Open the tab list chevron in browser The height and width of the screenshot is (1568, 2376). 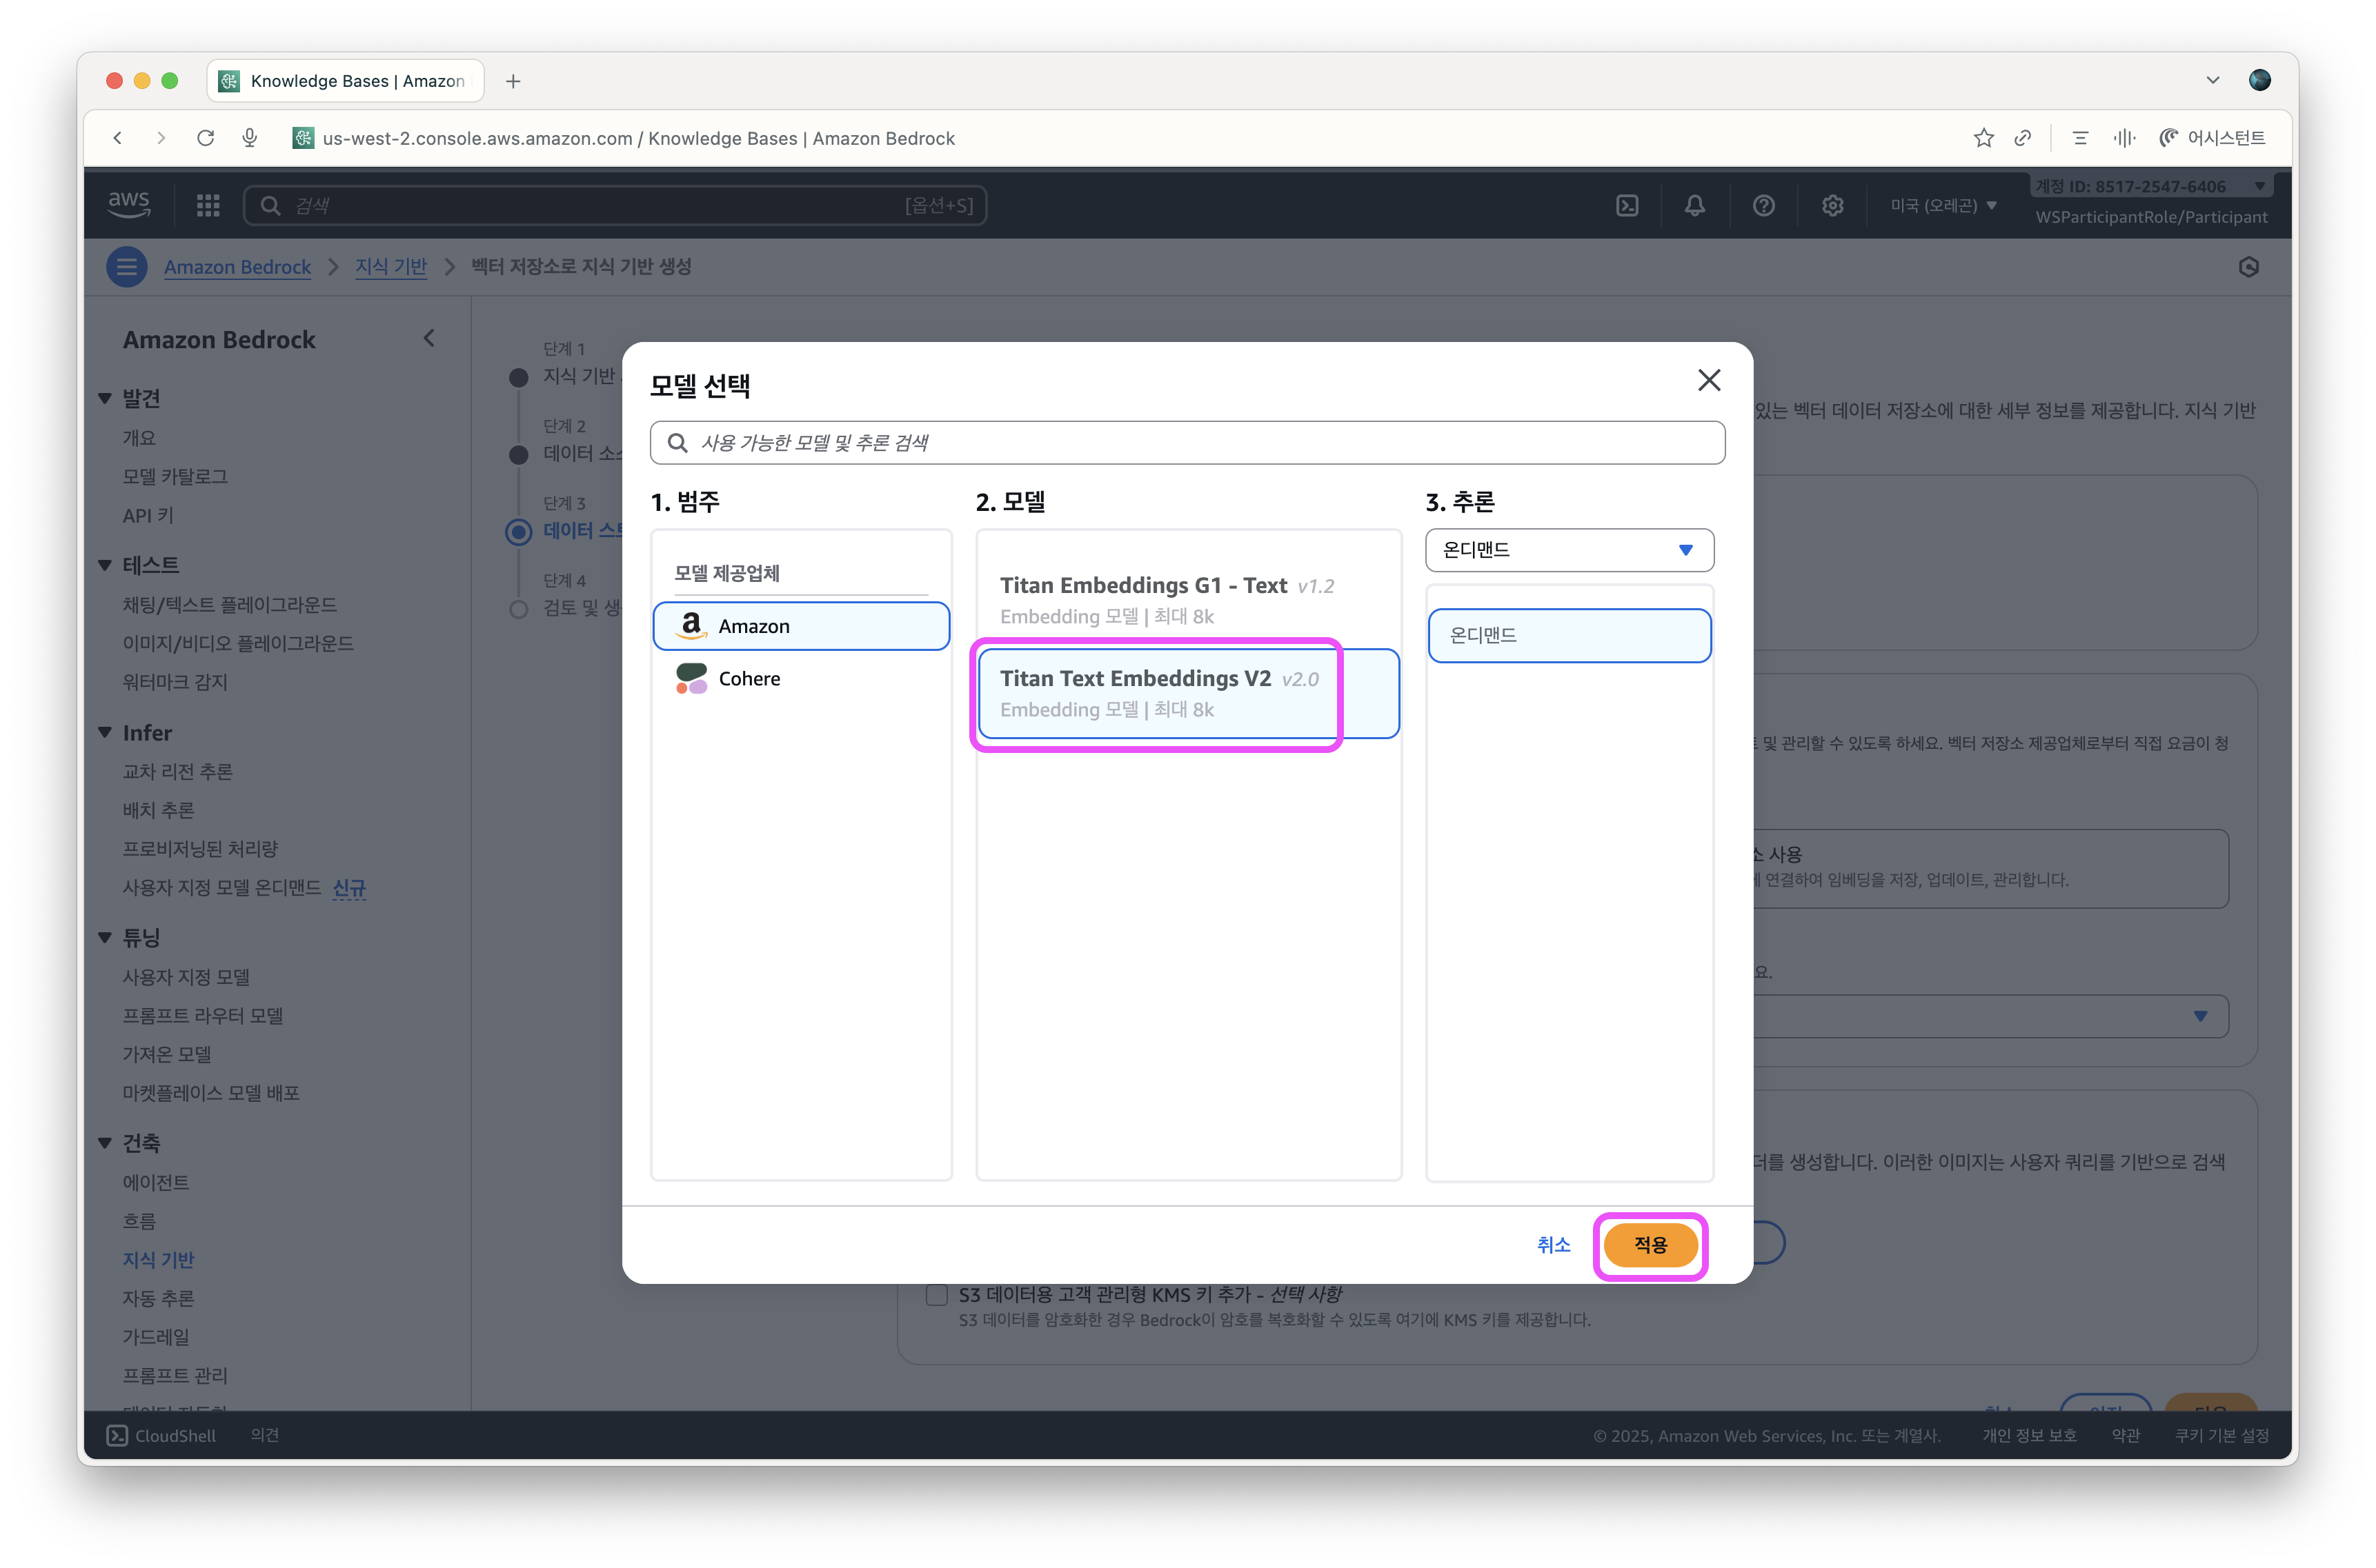point(2213,80)
